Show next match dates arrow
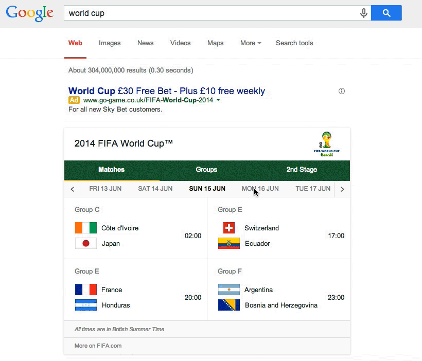The height and width of the screenshot is (361, 422). click(x=342, y=189)
